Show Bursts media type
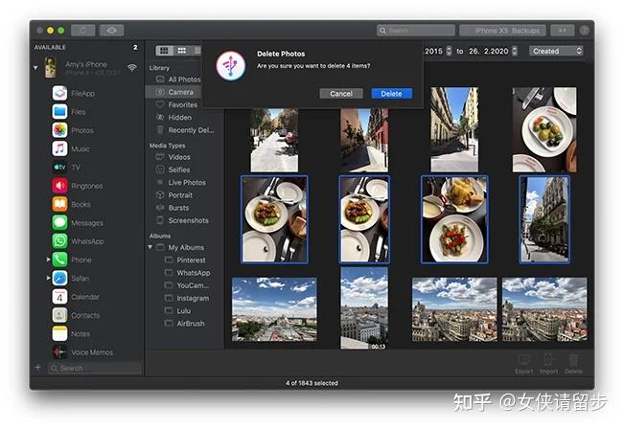The width and height of the screenshot is (624, 429). click(173, 208)
